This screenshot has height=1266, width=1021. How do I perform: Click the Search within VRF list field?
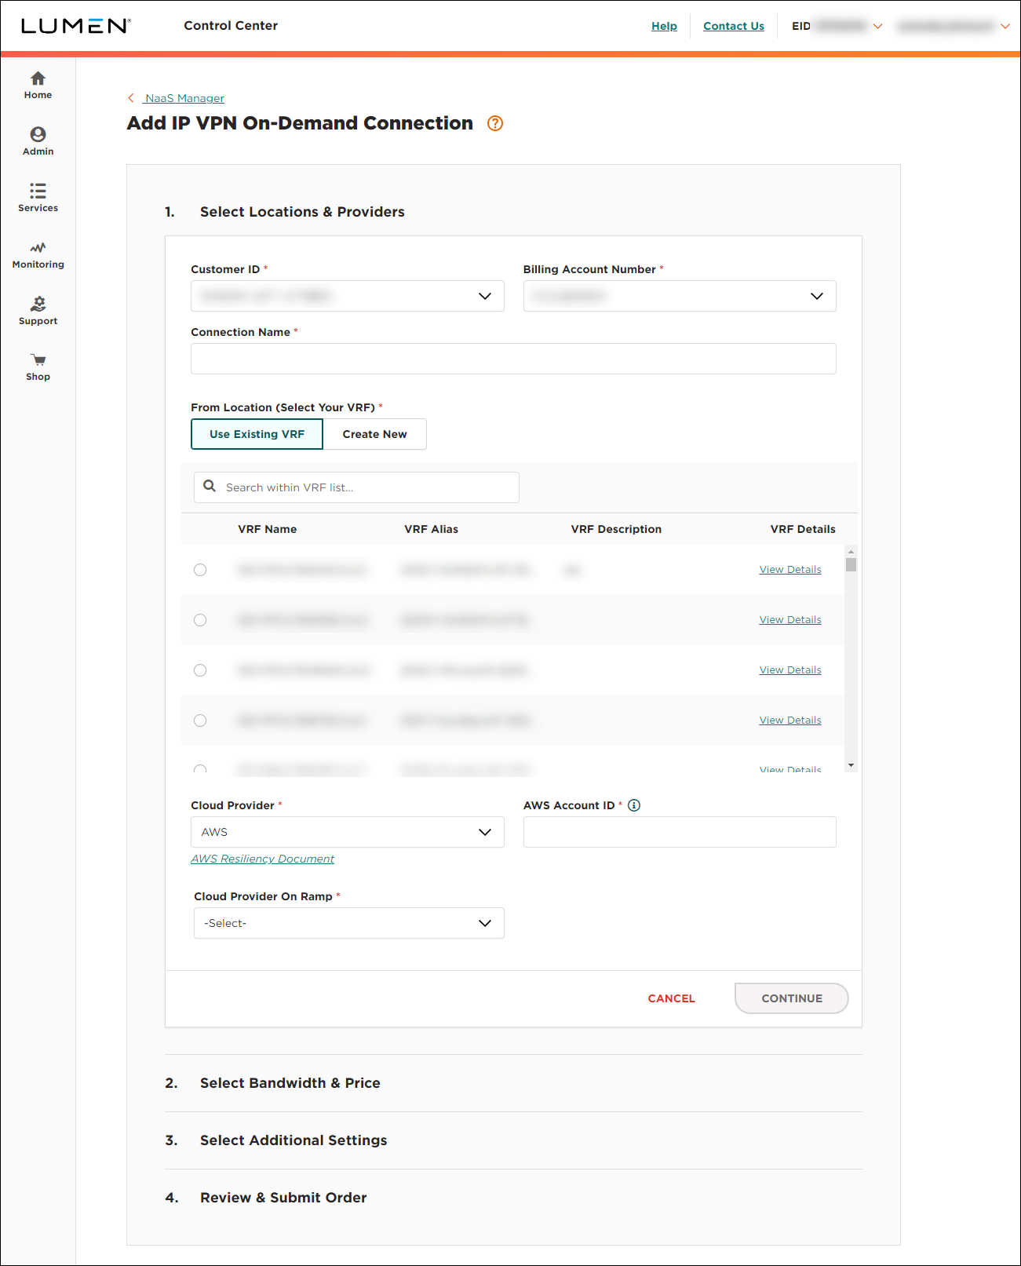(x=356, y=487)
